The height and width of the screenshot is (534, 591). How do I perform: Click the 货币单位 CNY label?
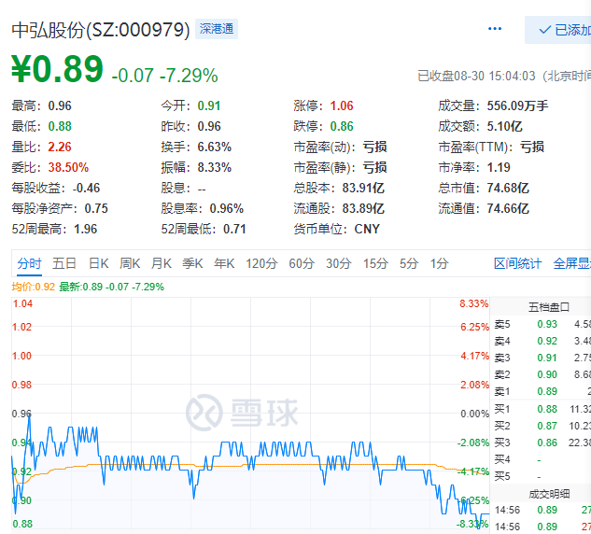pyautogui.click(x=367, y=229)
